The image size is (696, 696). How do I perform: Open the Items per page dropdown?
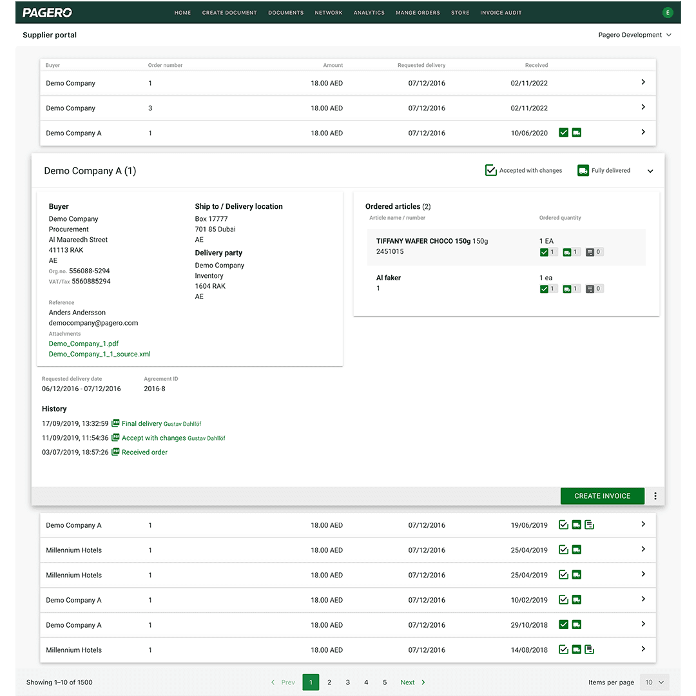point(654,682)
